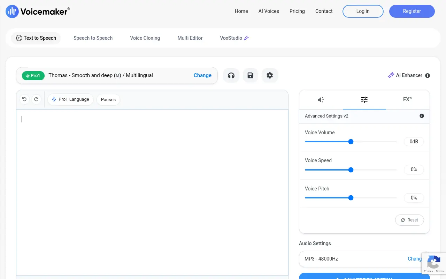Select the speaker volume panel icon

click(321, 100)
